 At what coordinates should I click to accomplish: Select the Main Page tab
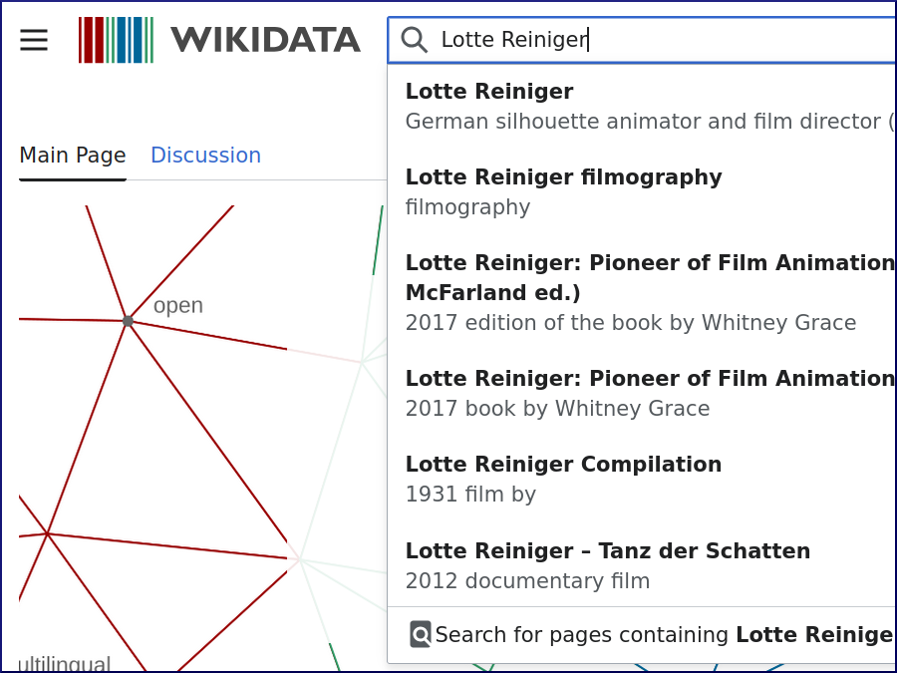(73, 156)
